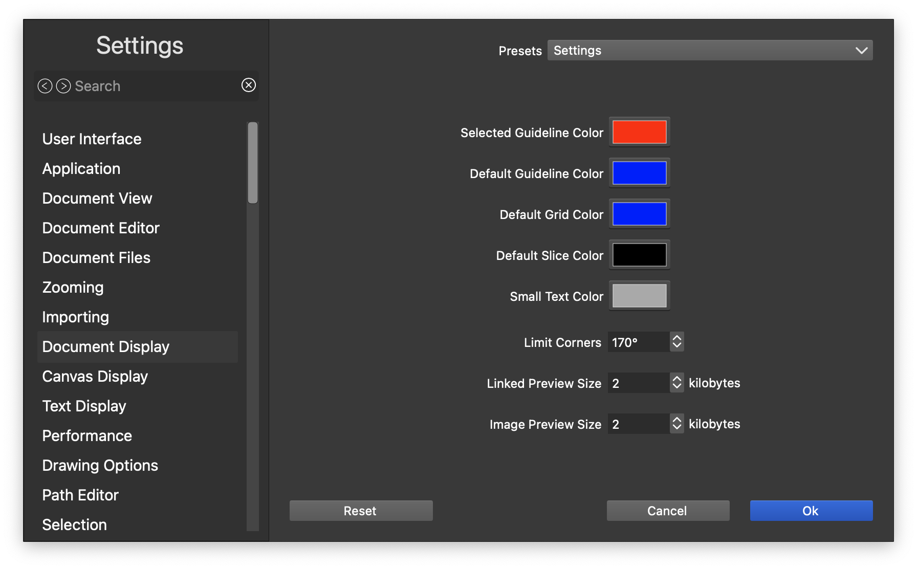Confirm settings with the Ok button
Viewport: 917px width, 569px height.
coord(811,511)
